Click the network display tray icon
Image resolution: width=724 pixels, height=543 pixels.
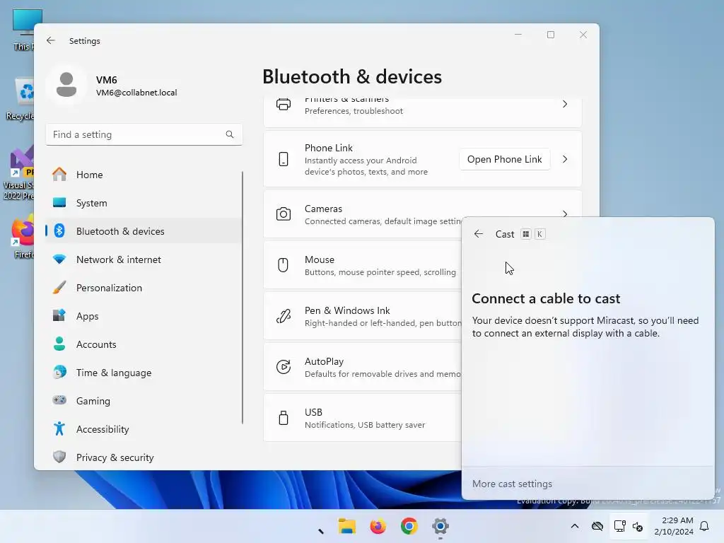[619, 526]
